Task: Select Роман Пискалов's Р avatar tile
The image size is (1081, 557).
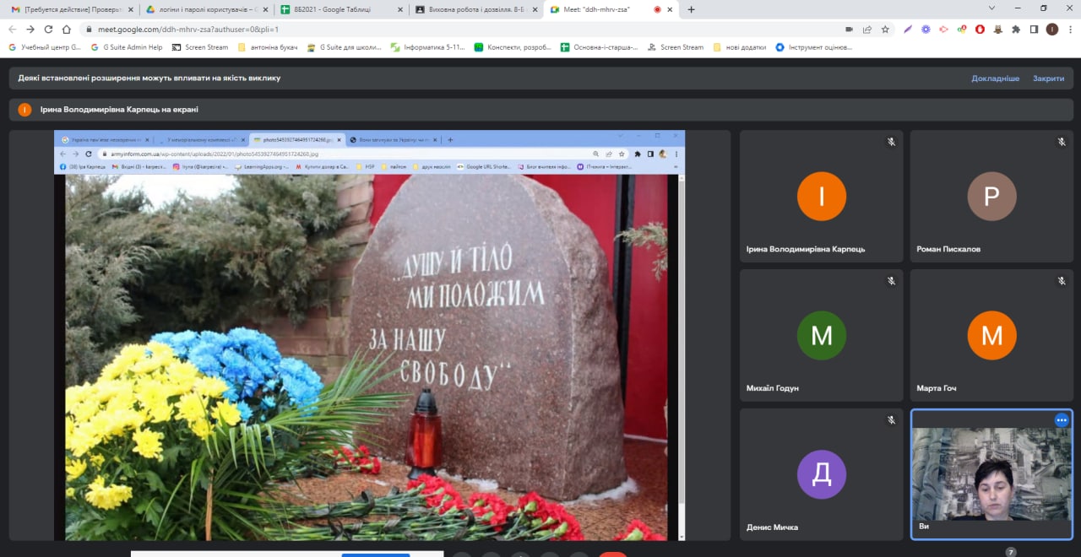Action: coord(991,197)
